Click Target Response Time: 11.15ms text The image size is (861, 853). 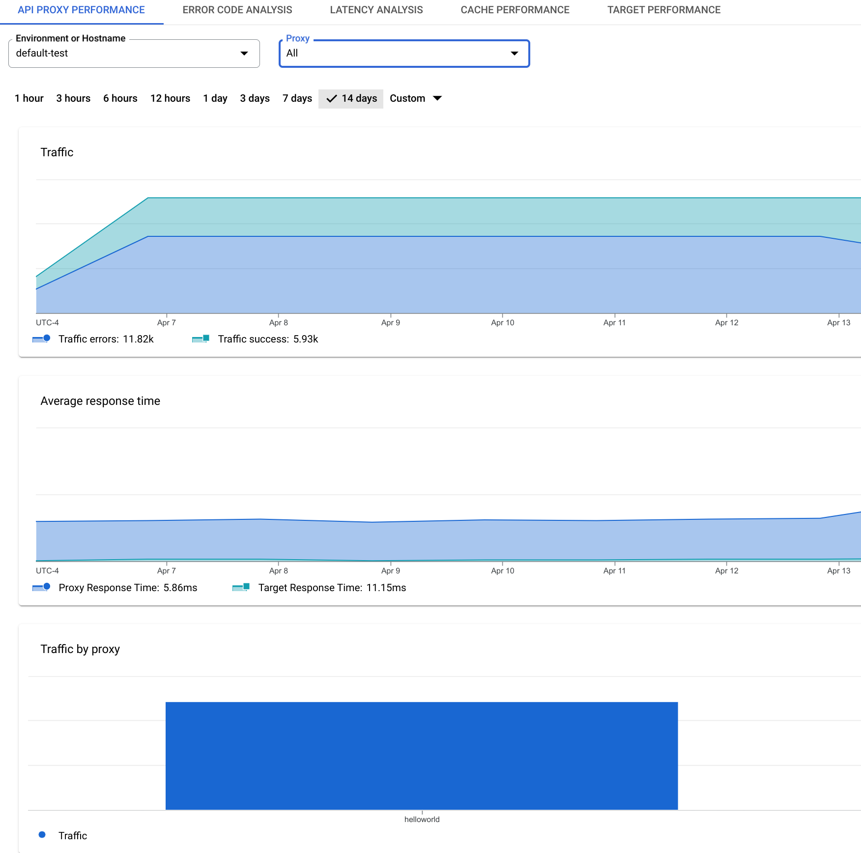pos(332,588)
